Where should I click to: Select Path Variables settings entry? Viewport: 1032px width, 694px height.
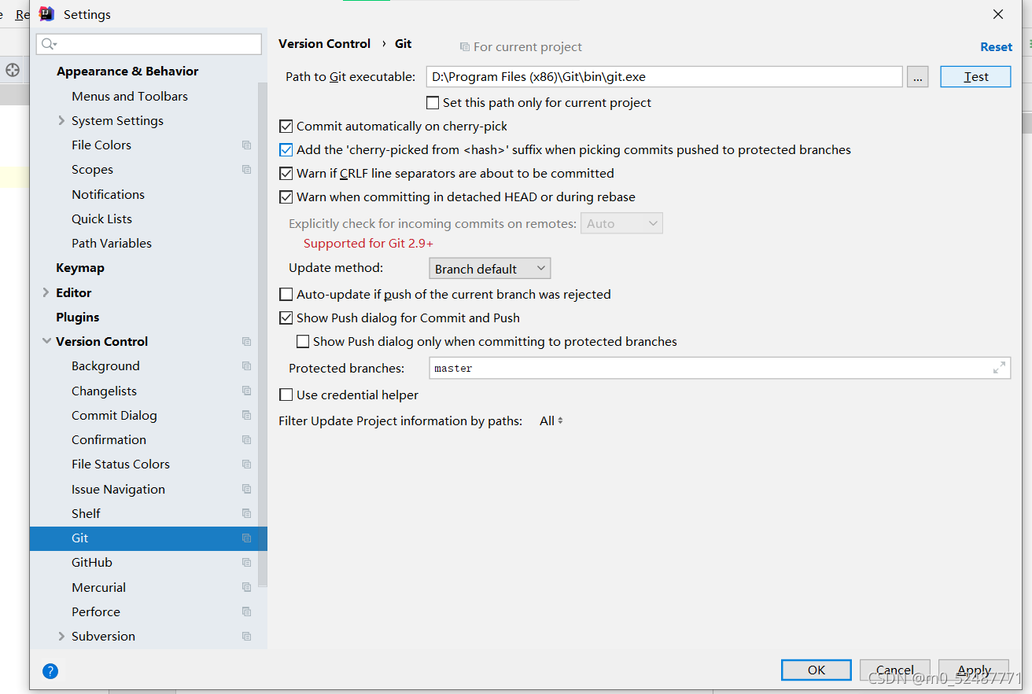point(112,243)
